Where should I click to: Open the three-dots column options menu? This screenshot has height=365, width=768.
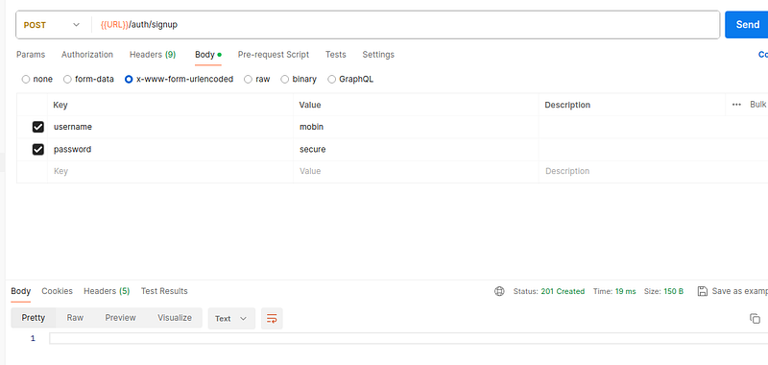click(736, 105)
